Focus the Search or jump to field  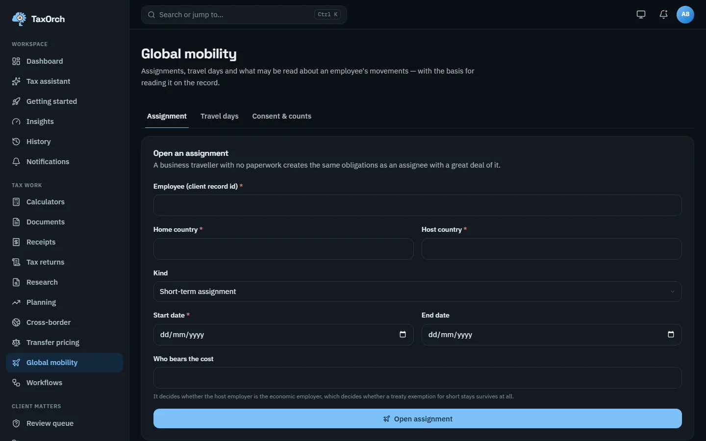pyautogui.click(x=244, y=15)
